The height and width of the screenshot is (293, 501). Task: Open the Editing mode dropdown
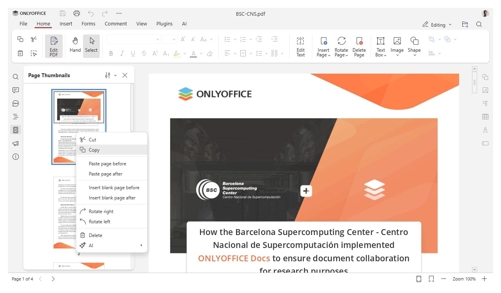click(437, 24)
